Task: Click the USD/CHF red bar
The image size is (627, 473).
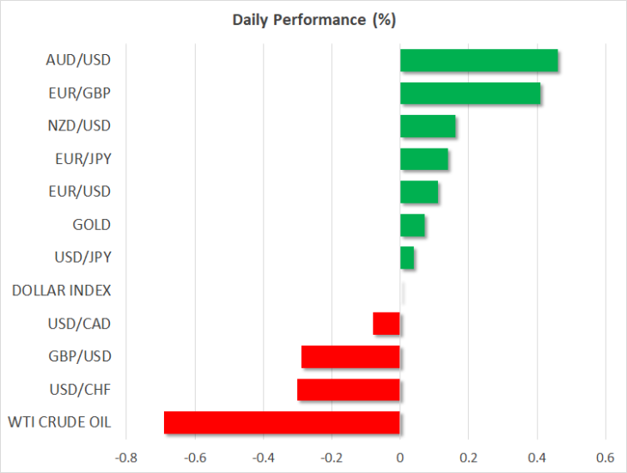Action: [349, 390]
